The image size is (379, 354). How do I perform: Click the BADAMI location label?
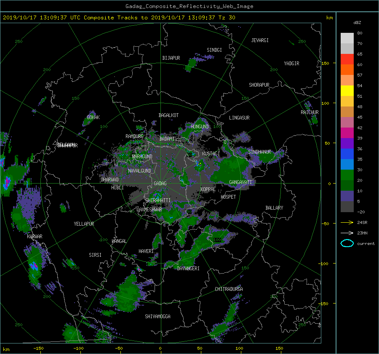click(167, 139)
